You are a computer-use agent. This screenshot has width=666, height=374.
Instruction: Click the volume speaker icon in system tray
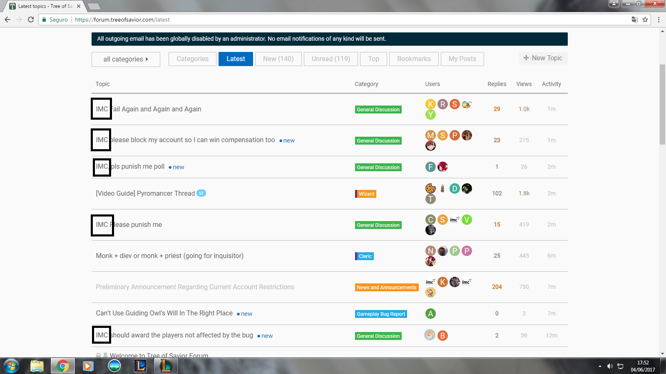point(610,366)
